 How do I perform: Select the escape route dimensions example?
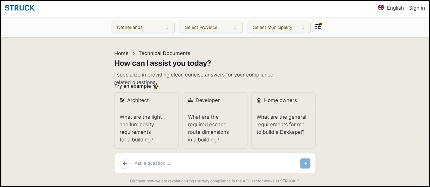pos(215,128)
